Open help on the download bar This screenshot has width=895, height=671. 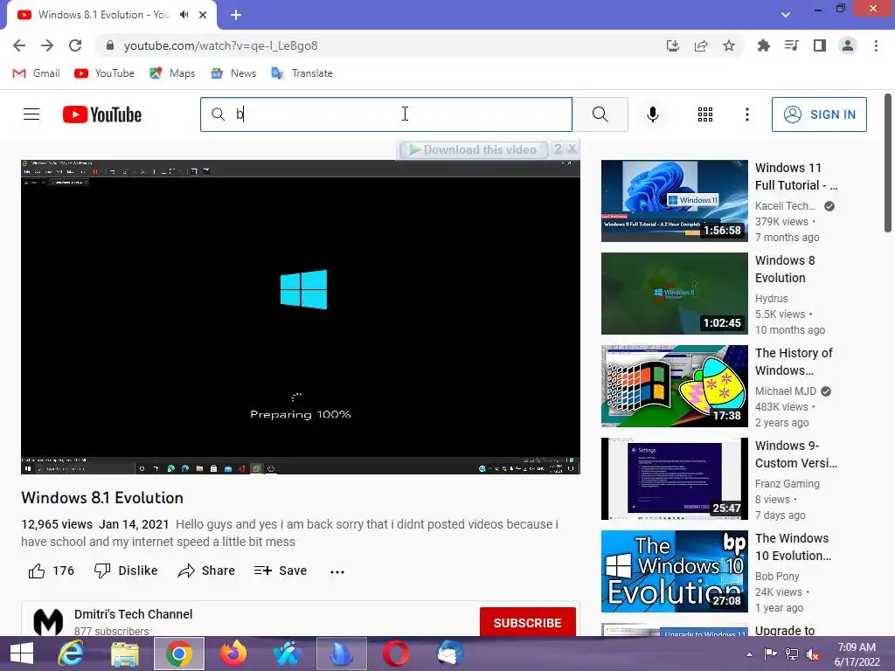[x=558, y=149]
